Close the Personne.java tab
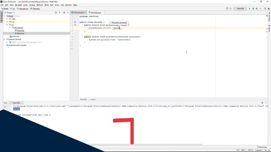This screenshot has width=271, height=152. click(86, 13)
